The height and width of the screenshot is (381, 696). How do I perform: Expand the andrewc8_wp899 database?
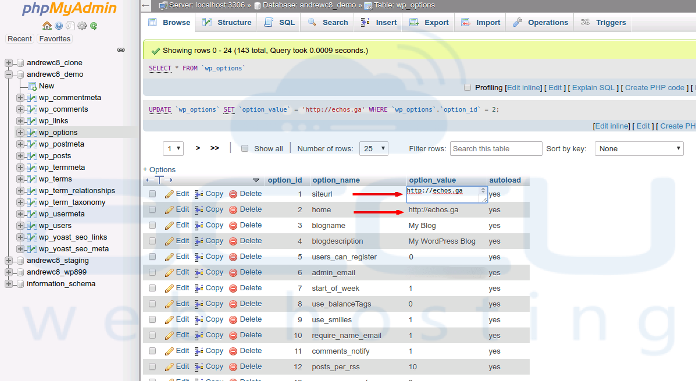click(9, 272)
